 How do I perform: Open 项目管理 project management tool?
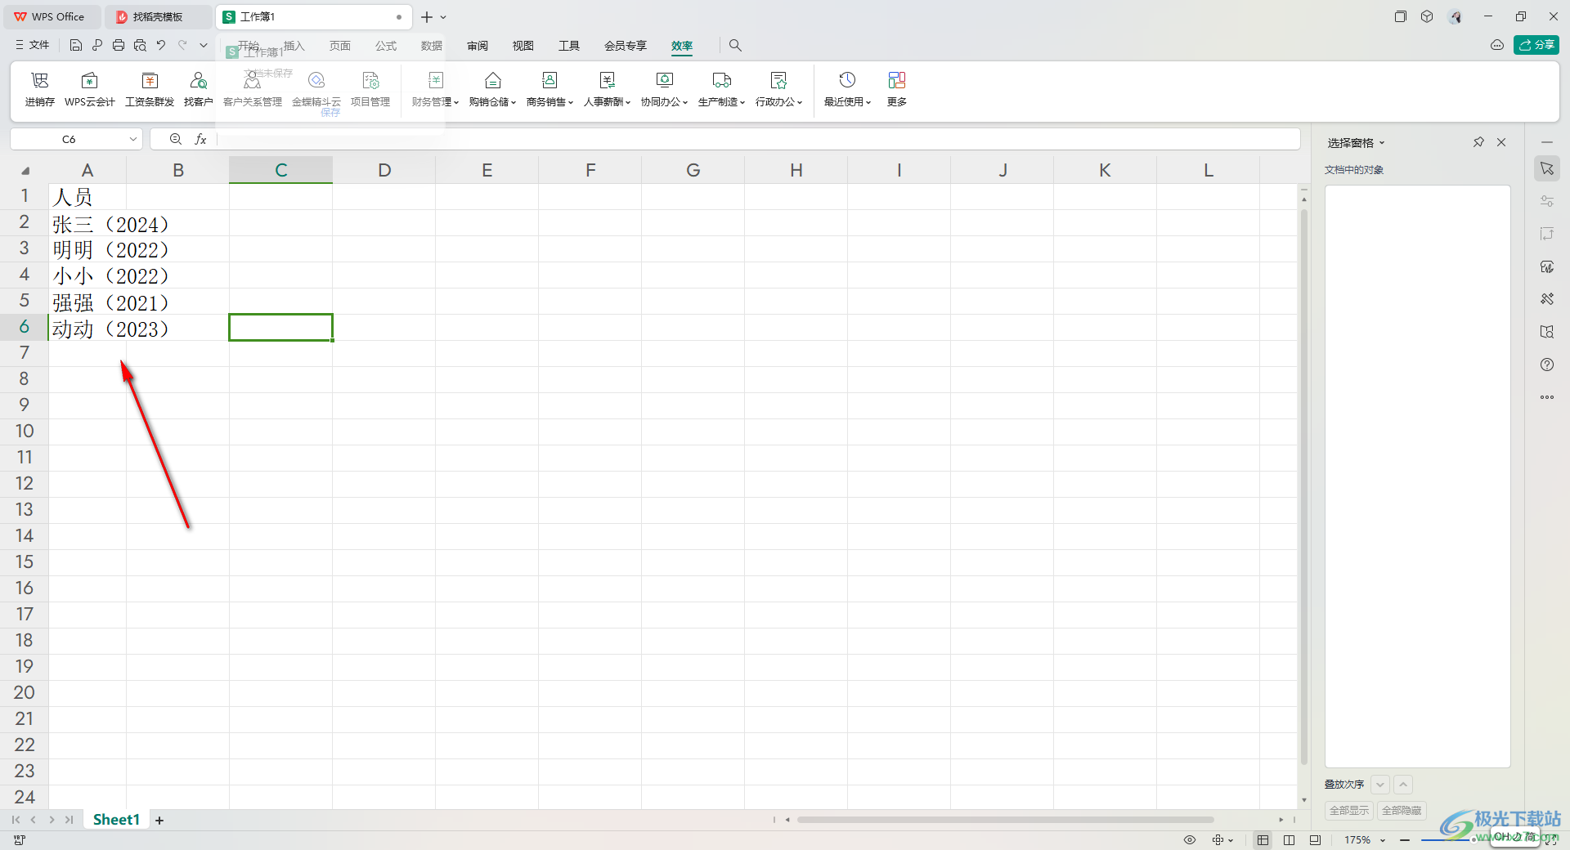(370, 89)
